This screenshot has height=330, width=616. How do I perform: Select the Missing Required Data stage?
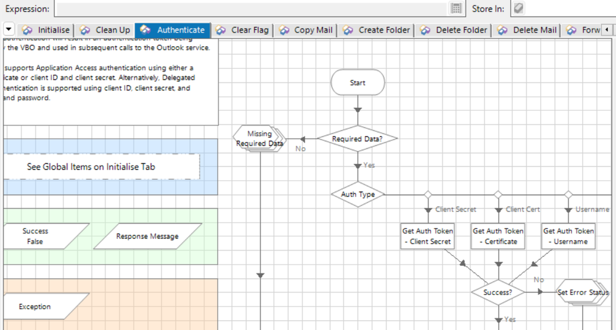pyautogui.click(x=260, y=139)
